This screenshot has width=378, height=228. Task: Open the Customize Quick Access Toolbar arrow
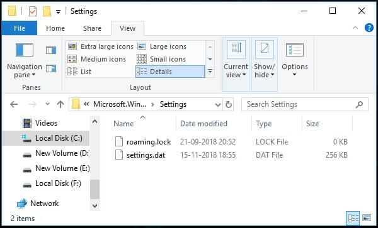58,11
